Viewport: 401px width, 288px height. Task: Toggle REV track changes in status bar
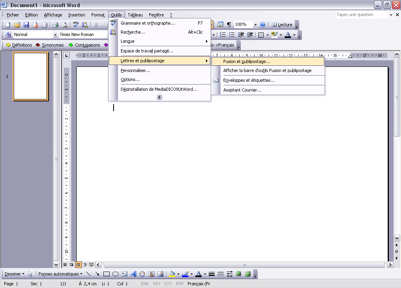156,284
